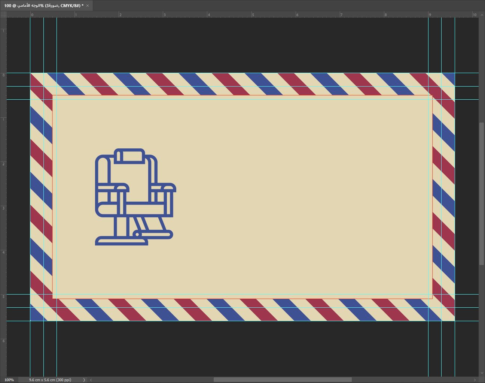
Task: Click the ruler origin corner box
Action: pyautogui.click(x=3, y=14)
